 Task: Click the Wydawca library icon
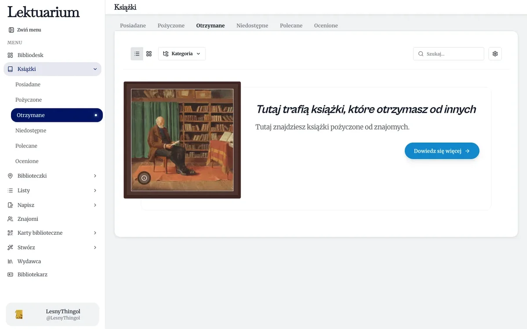click(x=11, y=261)
